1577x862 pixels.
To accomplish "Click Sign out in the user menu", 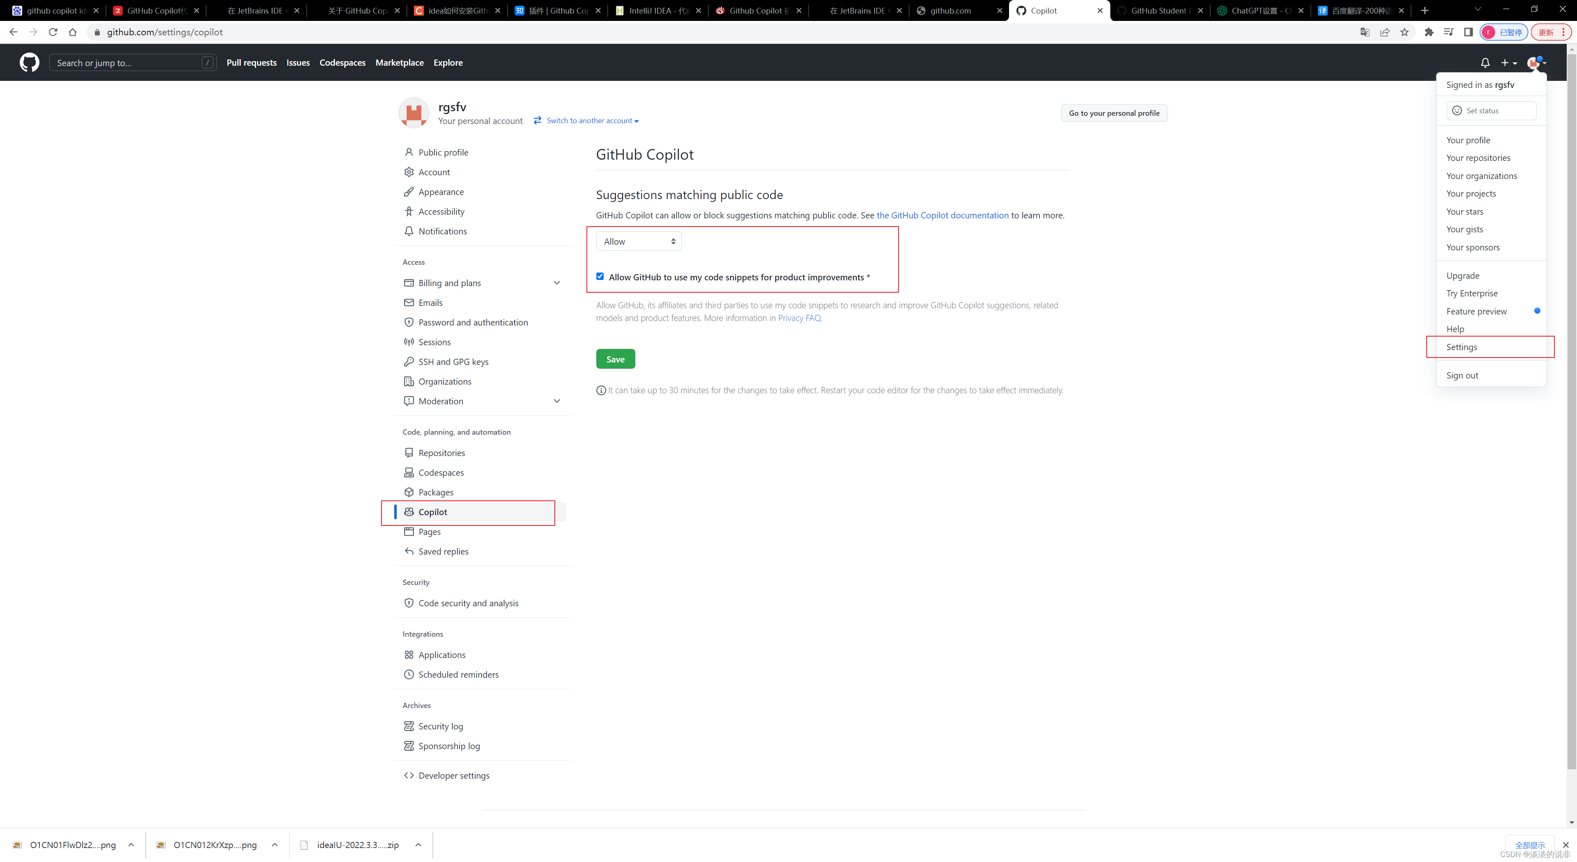I will tap(1462, 375).
